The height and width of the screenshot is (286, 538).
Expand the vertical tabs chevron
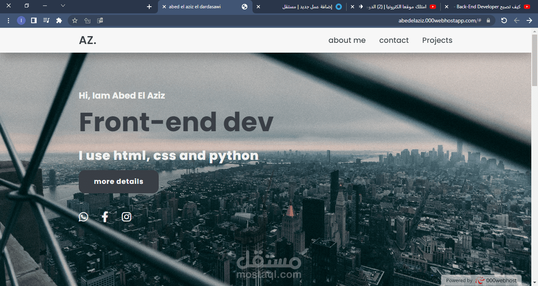pyautogui.click(x=62, y=6)
